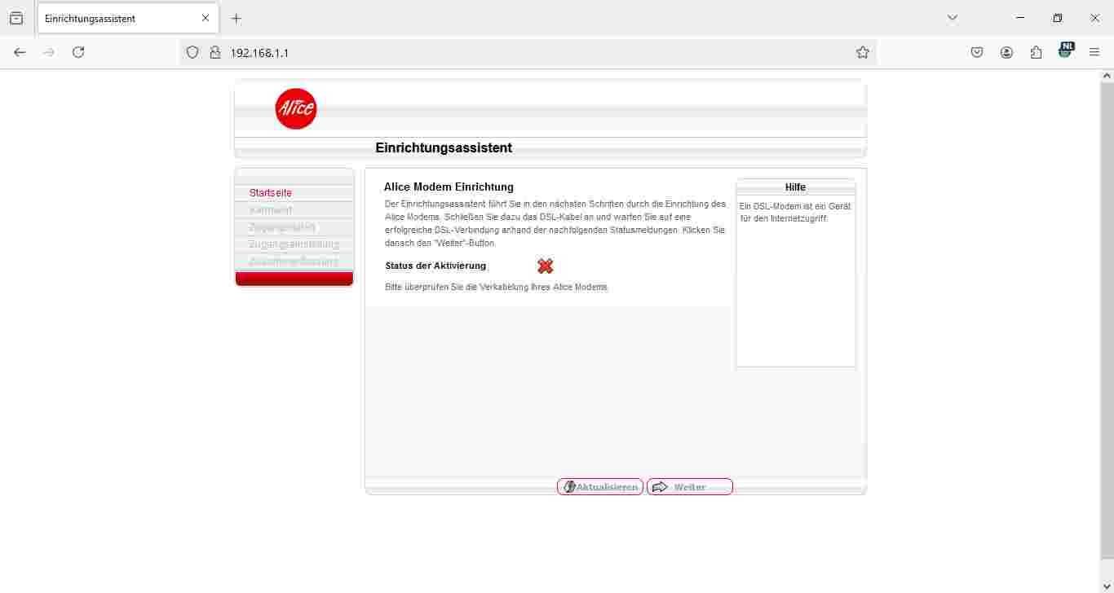
Task: Open a new browser tab
Action: pos(237,18)
